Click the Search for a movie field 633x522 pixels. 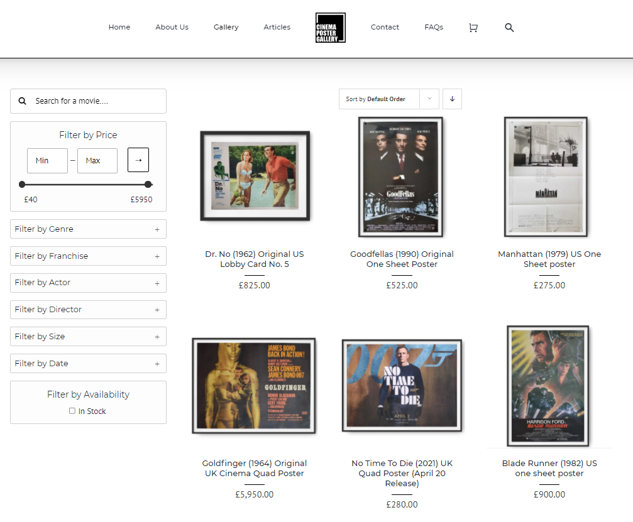click(88, 101)
